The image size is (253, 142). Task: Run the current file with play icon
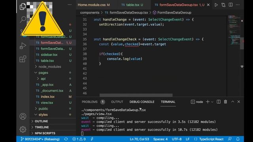216,5
